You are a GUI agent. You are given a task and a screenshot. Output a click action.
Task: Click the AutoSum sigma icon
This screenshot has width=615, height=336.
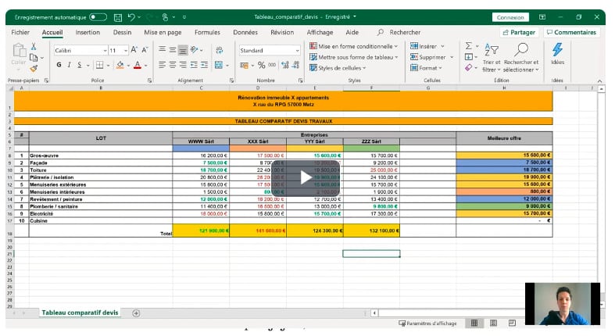[468, 46]
